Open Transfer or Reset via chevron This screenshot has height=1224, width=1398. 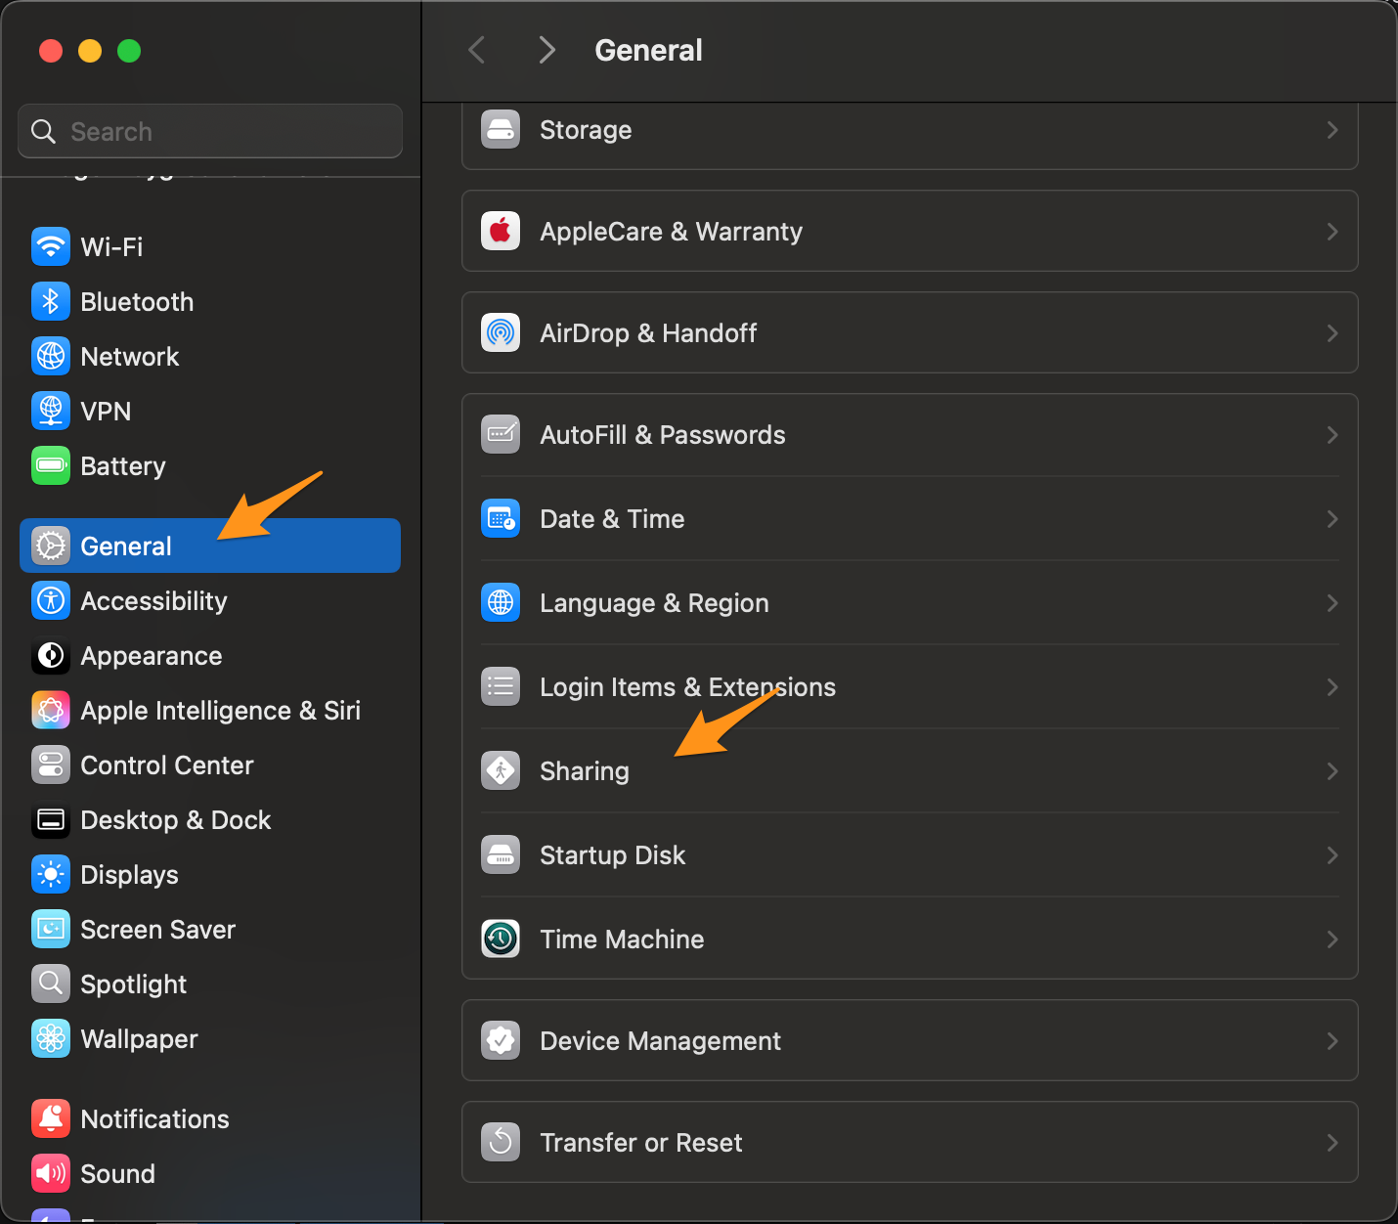tap(1332, 1142)
